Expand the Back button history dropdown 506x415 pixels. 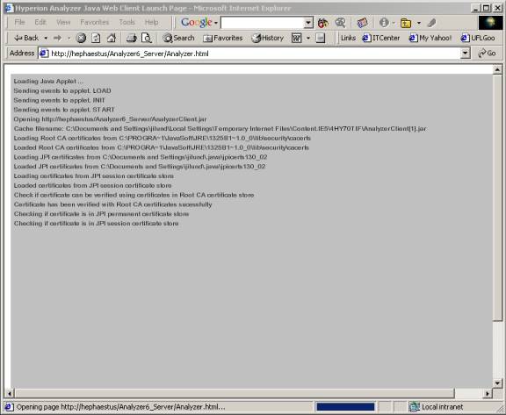coord(46,38)
